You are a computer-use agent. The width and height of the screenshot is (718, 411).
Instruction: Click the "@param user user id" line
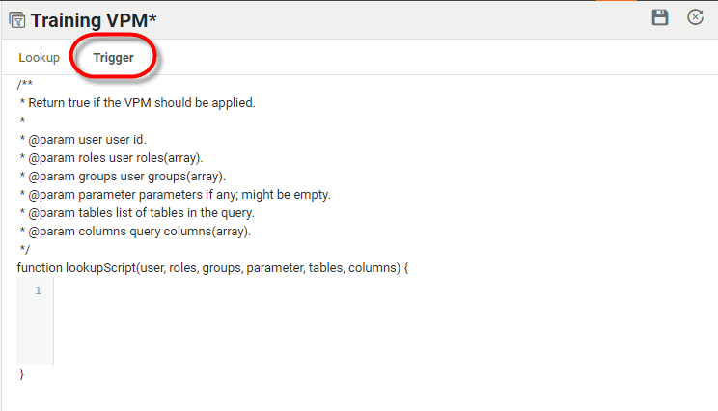[83, 139]
